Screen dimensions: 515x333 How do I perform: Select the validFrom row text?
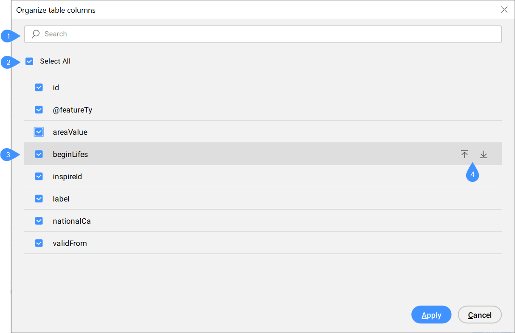pos(70,243)
